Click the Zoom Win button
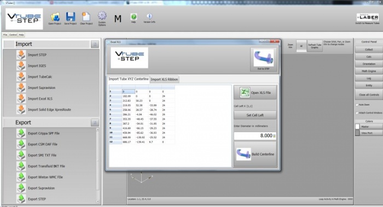The width and height of the screenshot is (383, 207). tap(290, 46)
